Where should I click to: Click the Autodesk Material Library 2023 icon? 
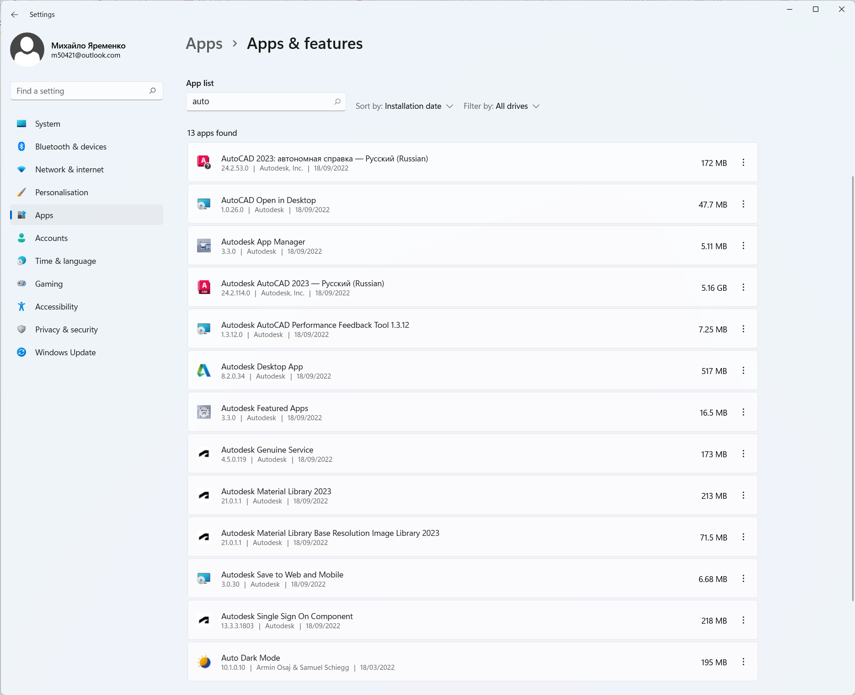(204, 495)
